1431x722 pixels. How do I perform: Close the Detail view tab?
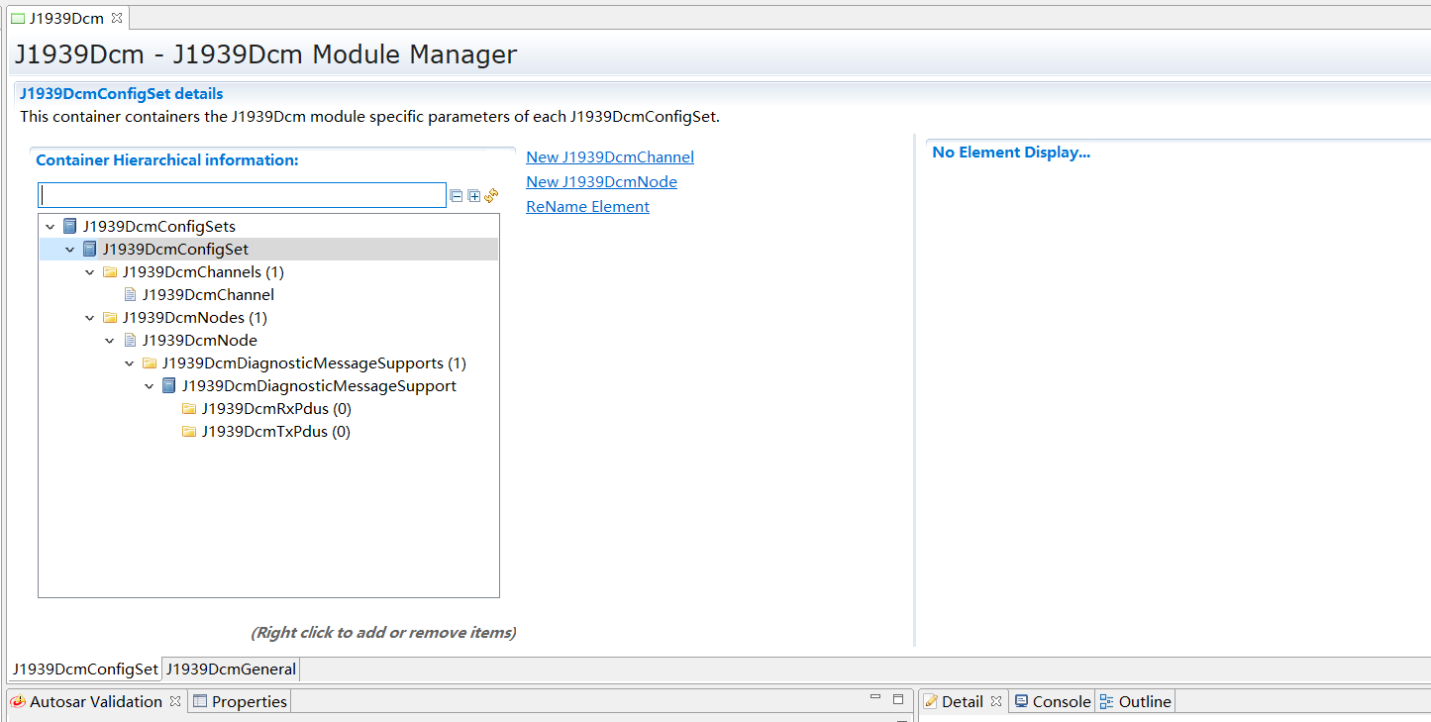[x=996, y=701]
